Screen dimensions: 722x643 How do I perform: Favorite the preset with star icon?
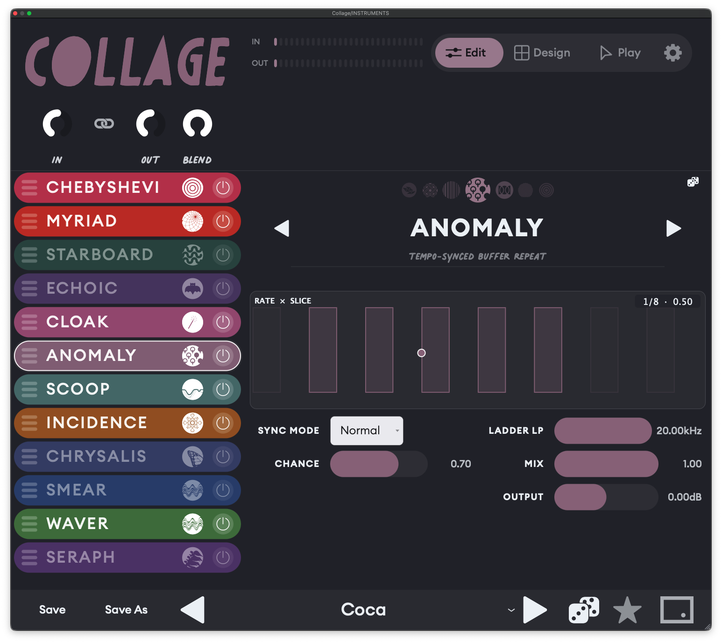[x=627, y=610]
